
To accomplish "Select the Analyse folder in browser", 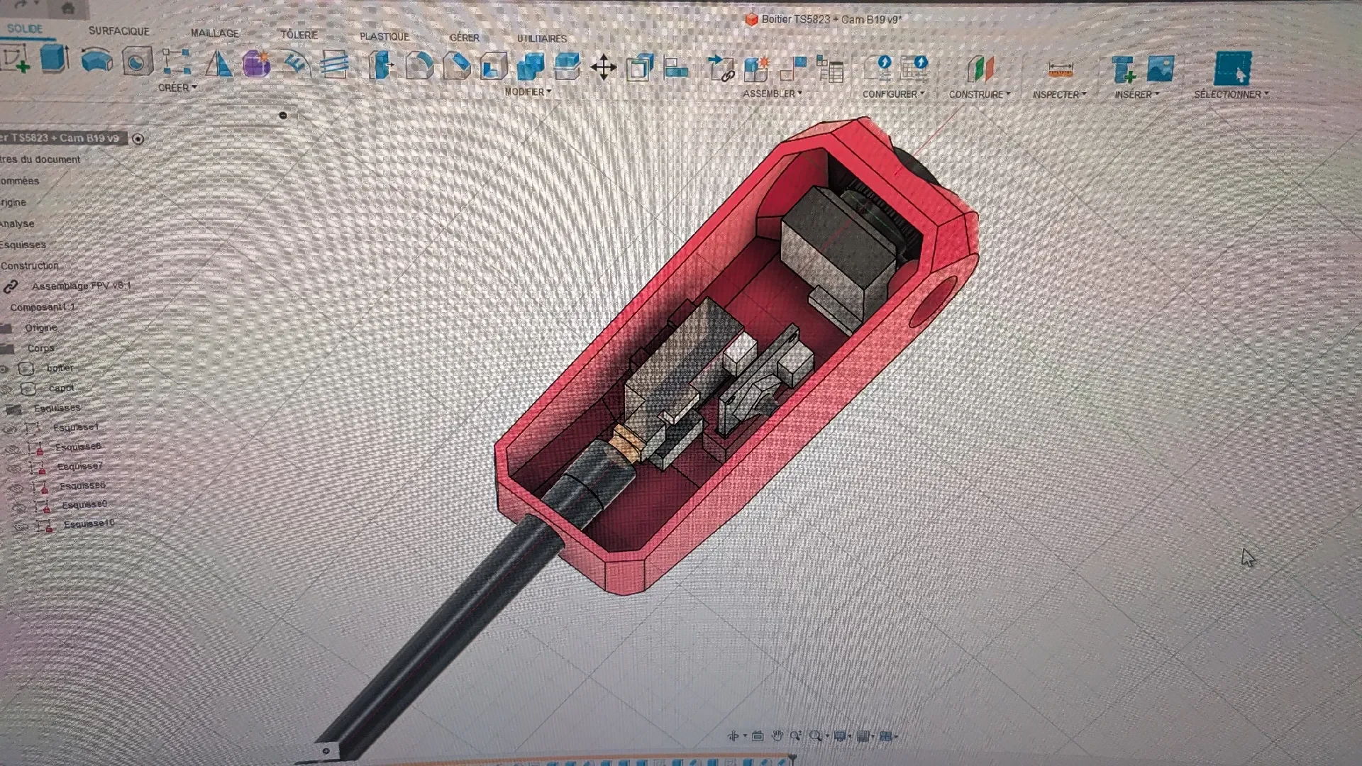I will tap(17, 224).
